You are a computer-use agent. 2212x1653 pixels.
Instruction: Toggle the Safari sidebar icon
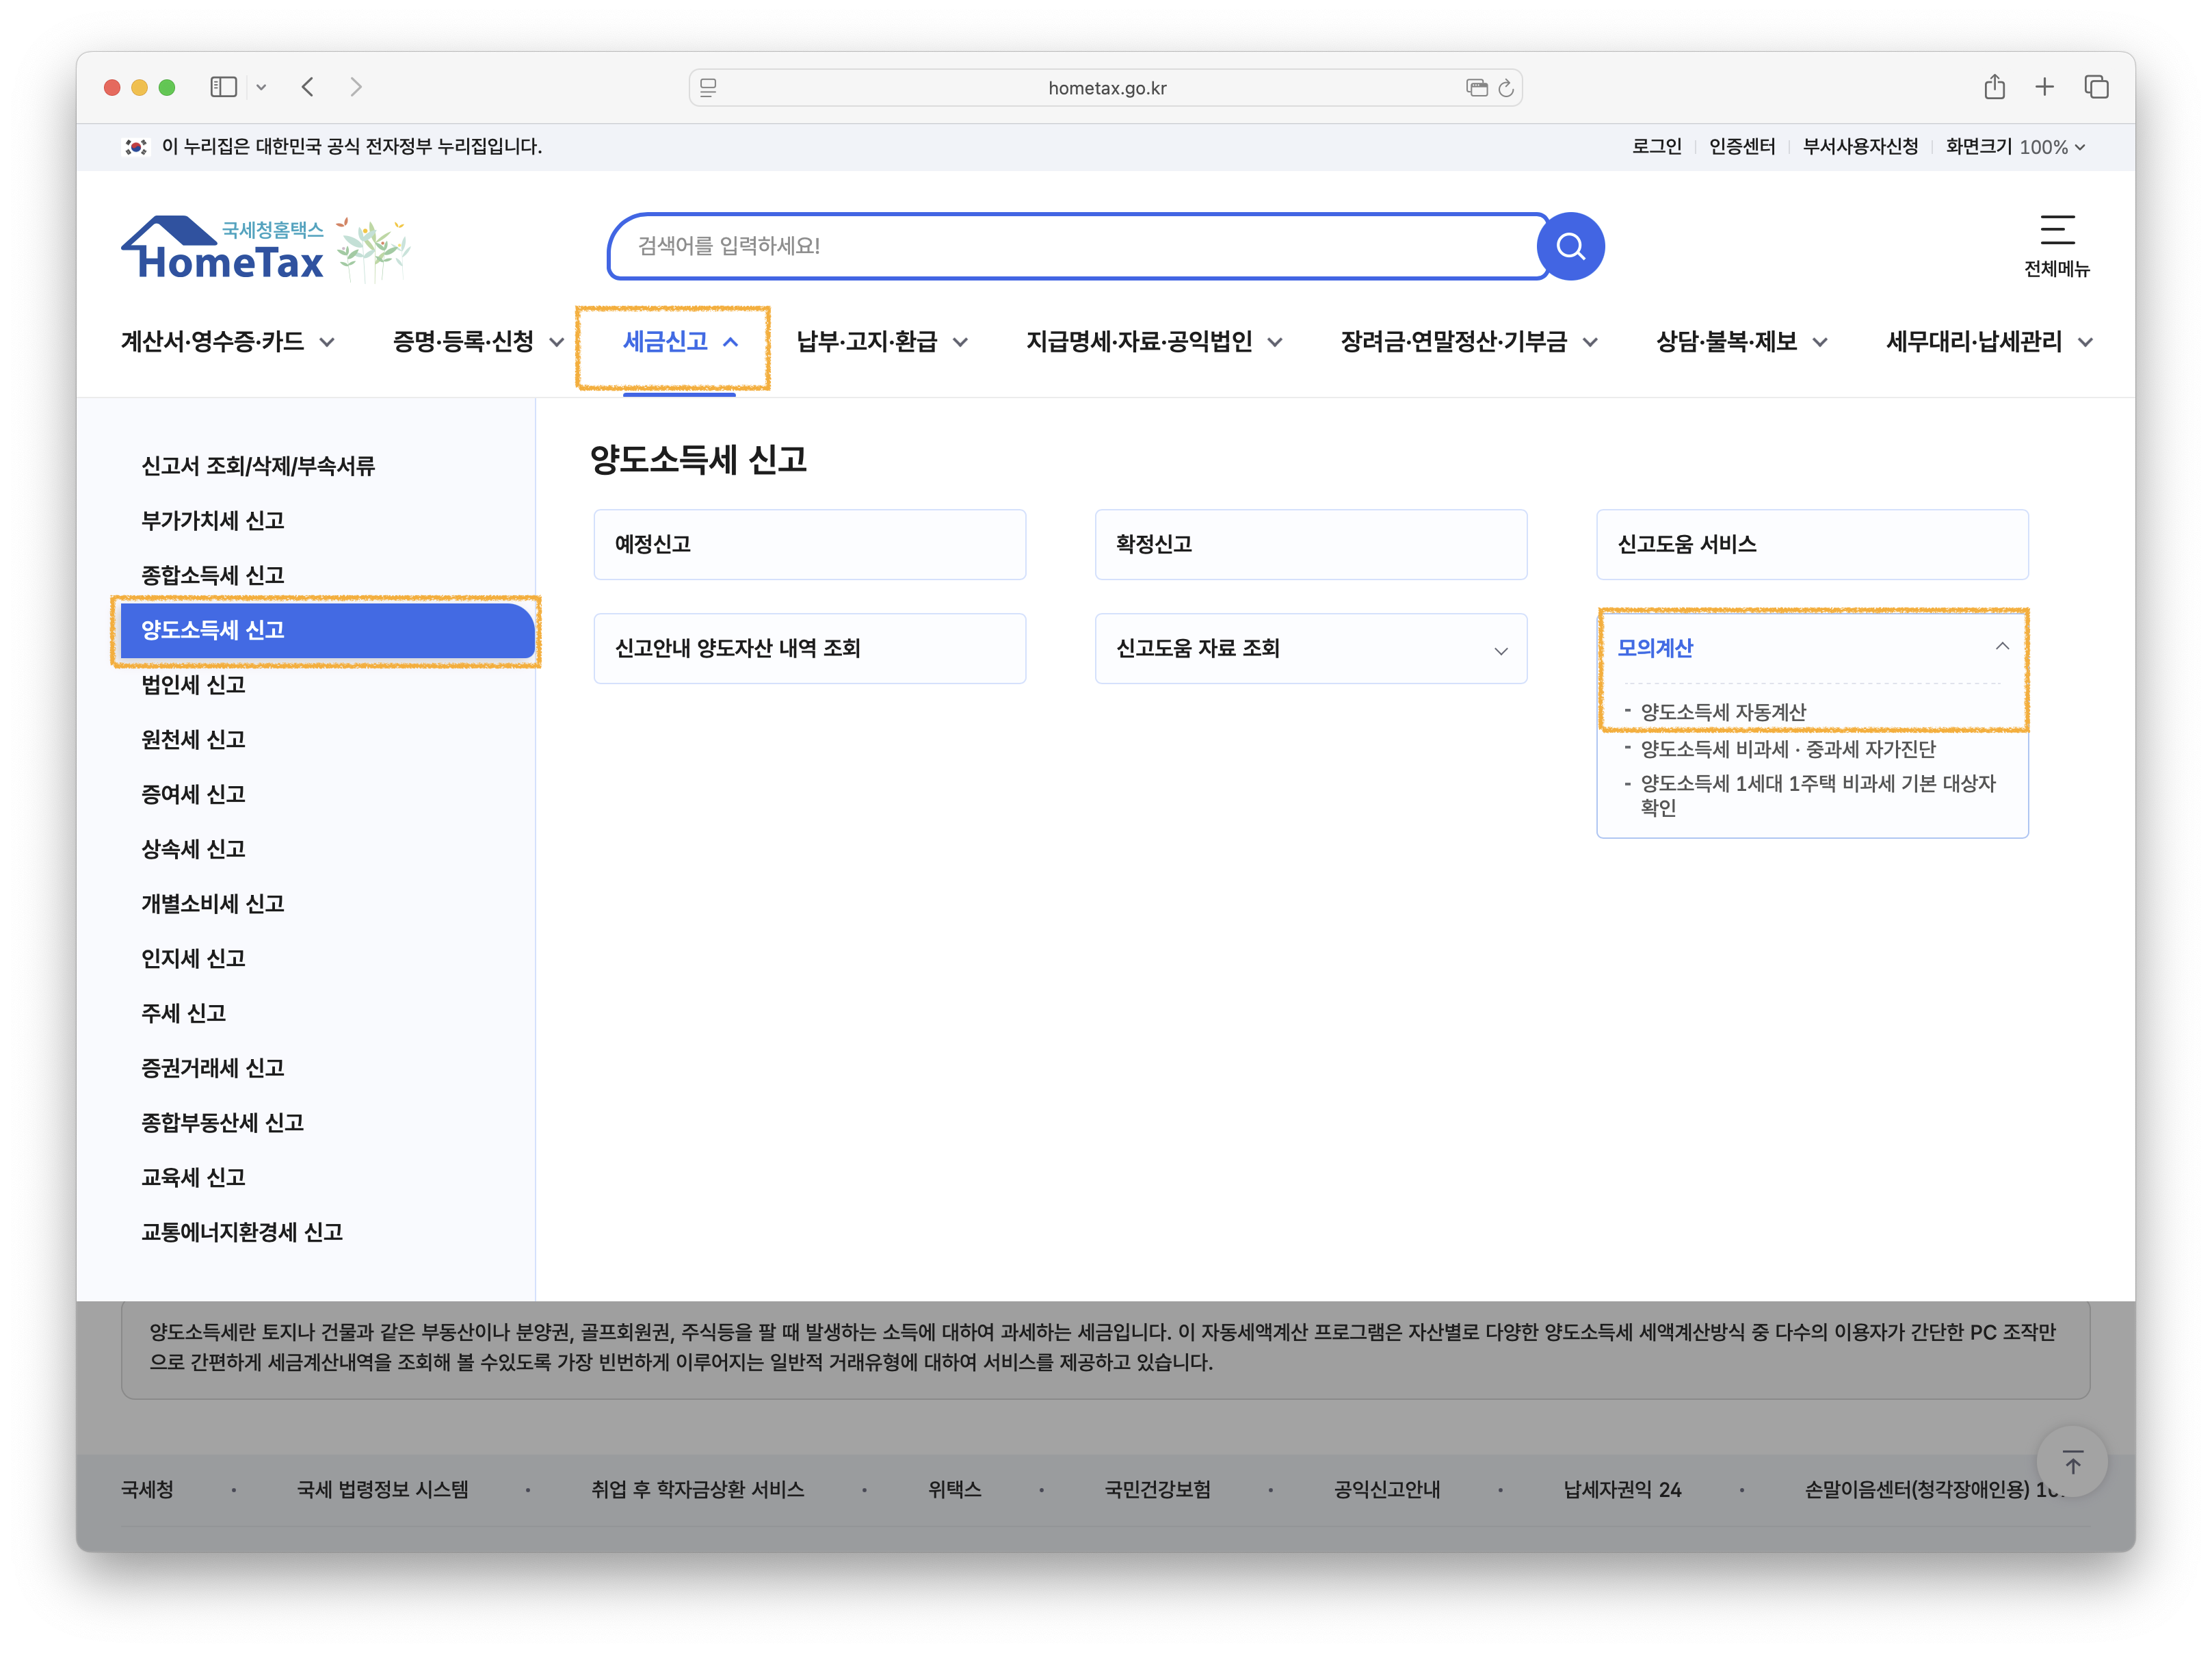pyautogui.click(x=223, y=88)
